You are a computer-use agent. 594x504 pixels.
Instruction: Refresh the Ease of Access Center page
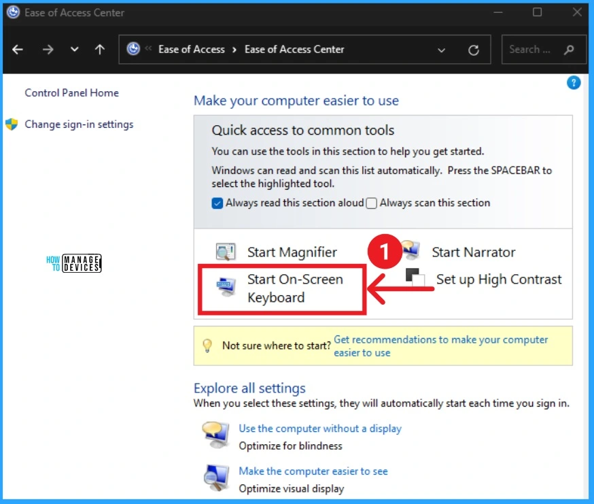point(474,50)
